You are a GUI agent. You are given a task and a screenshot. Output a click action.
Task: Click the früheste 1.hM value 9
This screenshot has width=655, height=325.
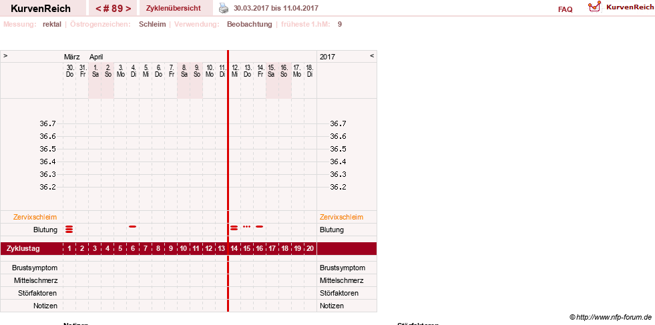pos(340,24)
